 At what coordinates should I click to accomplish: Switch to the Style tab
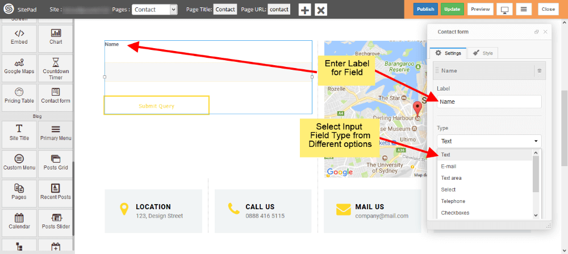point(483,53)
